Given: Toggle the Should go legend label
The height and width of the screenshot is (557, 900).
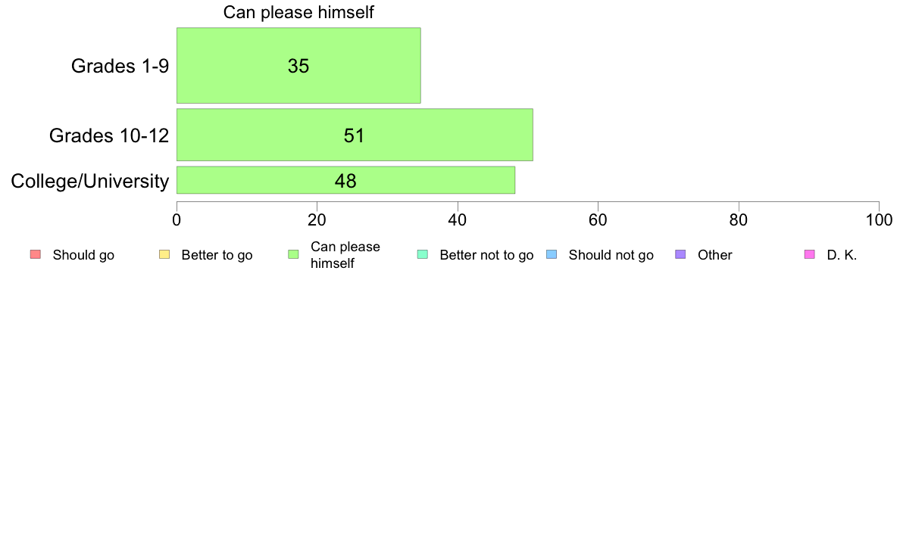Looking at the screenshot, I should [83, 255].
